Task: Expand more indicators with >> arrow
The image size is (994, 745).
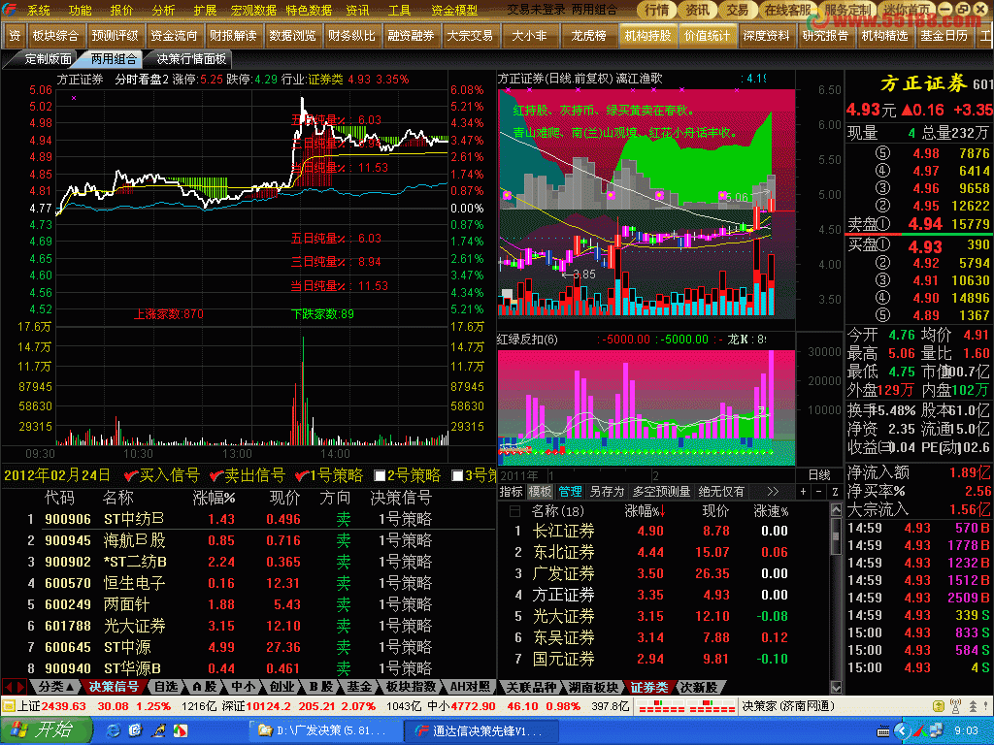Action: [772, 492]
